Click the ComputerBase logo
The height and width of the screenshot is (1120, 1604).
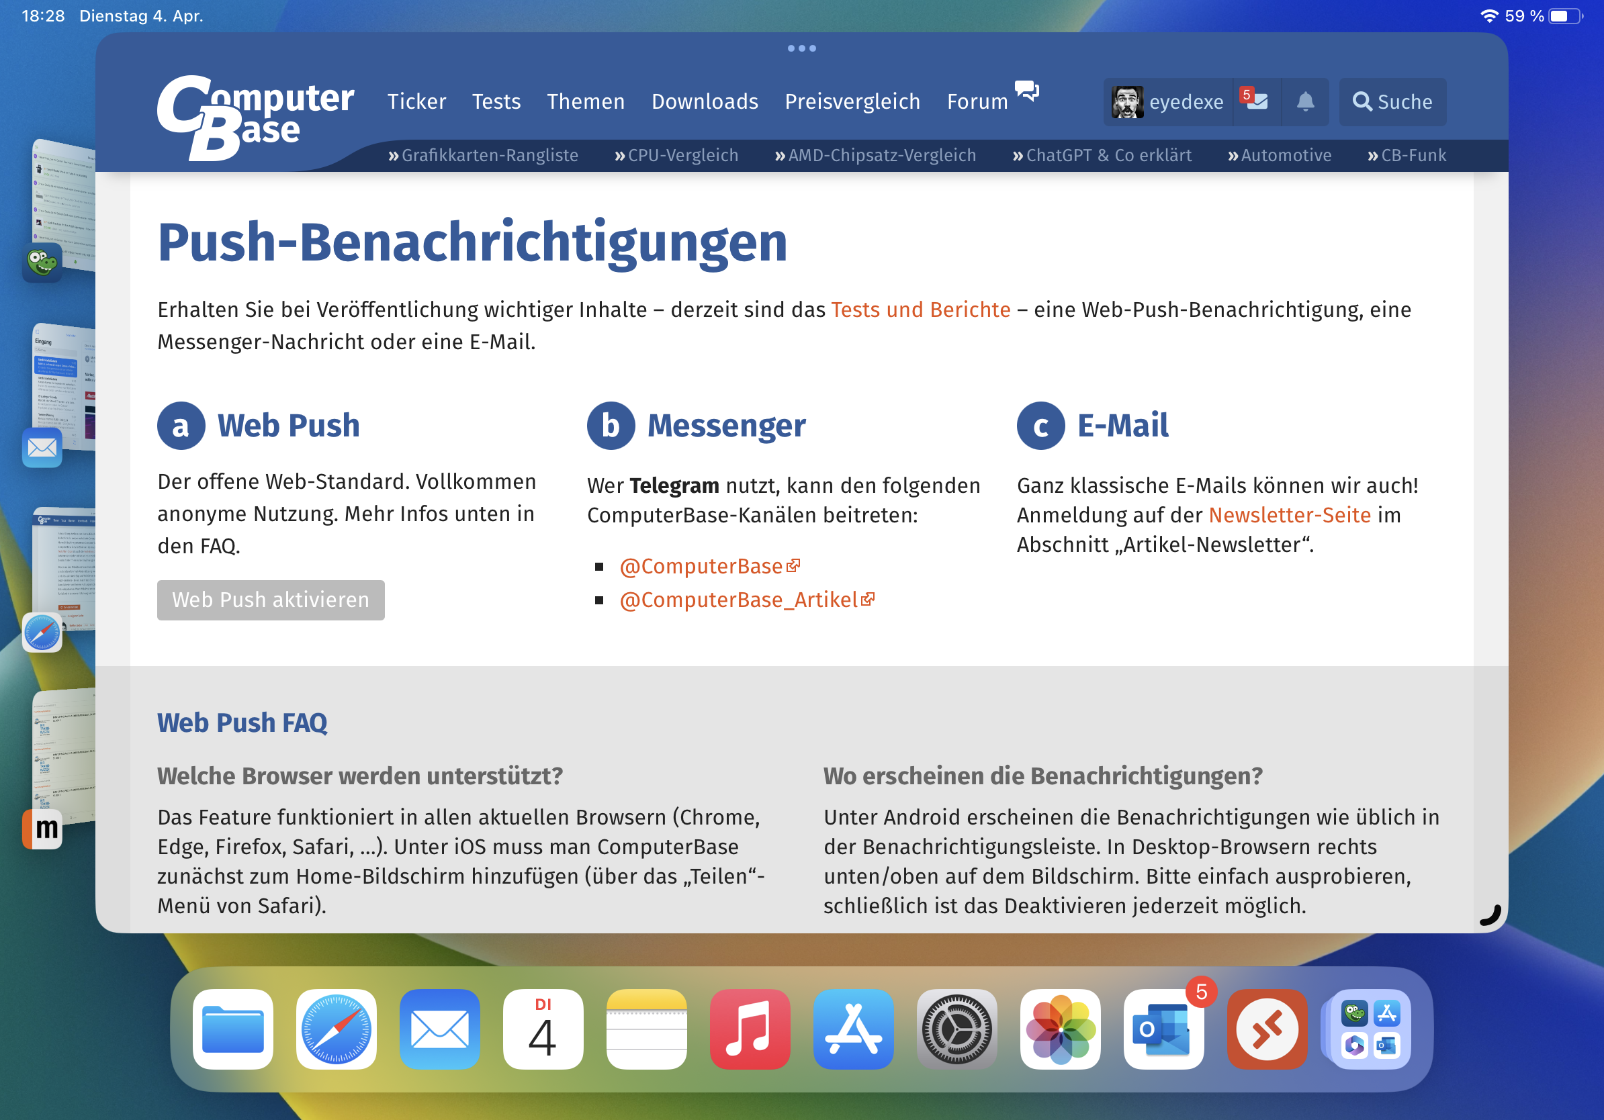tap(255, 117)
